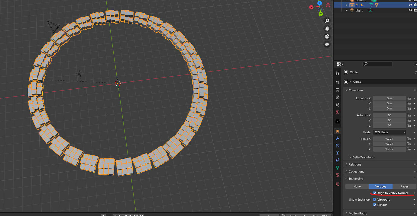The width and height of the screenshot is (417, 216).
Task: Lock Scale X with its padlock
Action: click(x=409, y=139)
